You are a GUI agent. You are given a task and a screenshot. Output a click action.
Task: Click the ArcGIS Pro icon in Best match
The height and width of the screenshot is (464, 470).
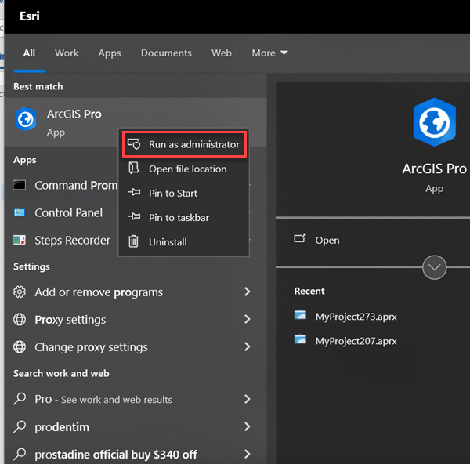tap(26, 119)
